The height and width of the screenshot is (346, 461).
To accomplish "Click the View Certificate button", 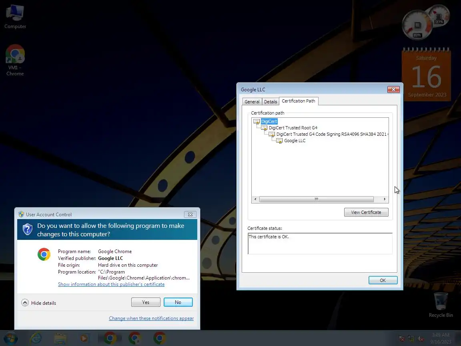I will tap(366, 212).
